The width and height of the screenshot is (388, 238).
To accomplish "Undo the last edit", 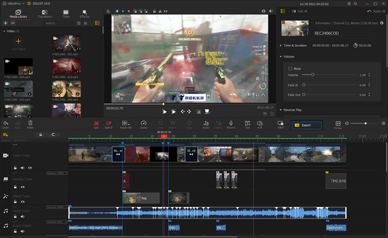I will [x=5, y=124].
